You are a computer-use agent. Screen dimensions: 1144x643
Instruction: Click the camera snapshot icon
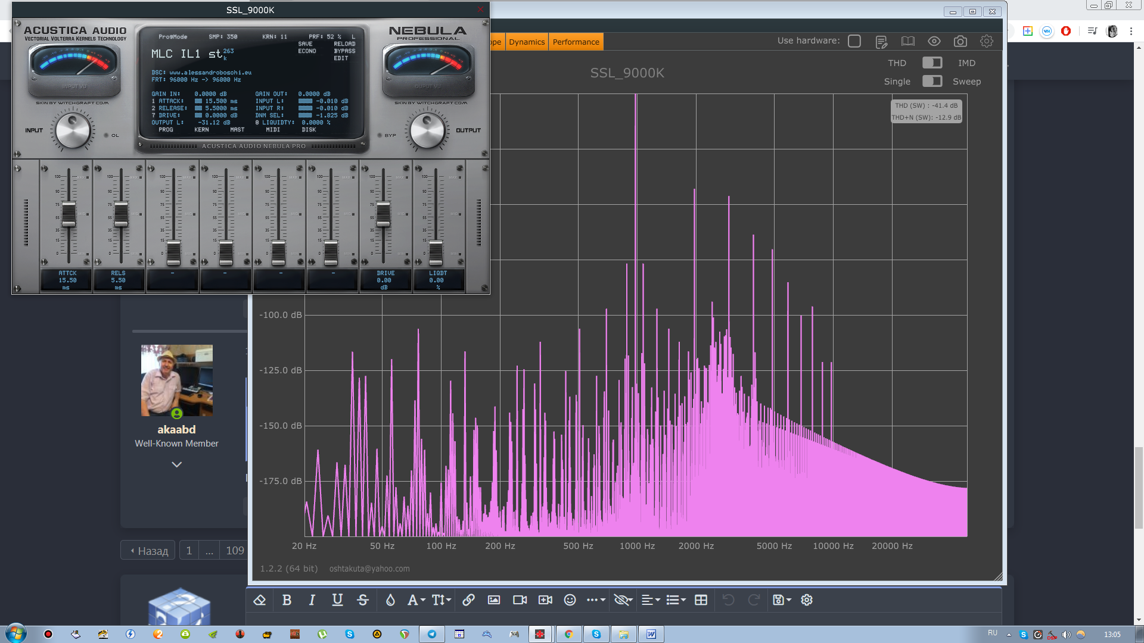pyautogui.click(x=960, y=41)
